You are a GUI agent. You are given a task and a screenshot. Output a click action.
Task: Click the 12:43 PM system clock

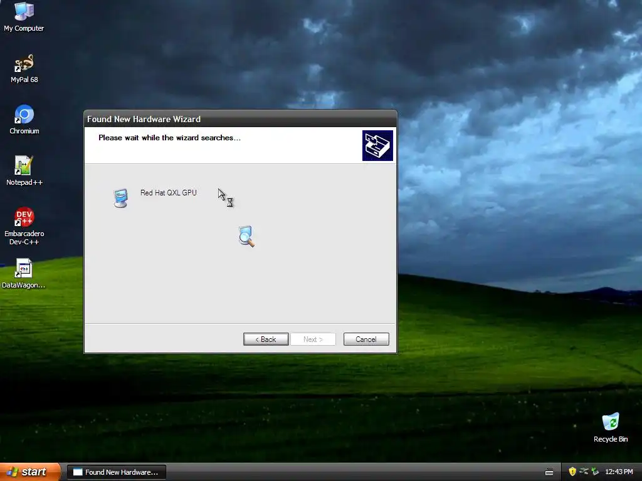click(x=619, y=472)
